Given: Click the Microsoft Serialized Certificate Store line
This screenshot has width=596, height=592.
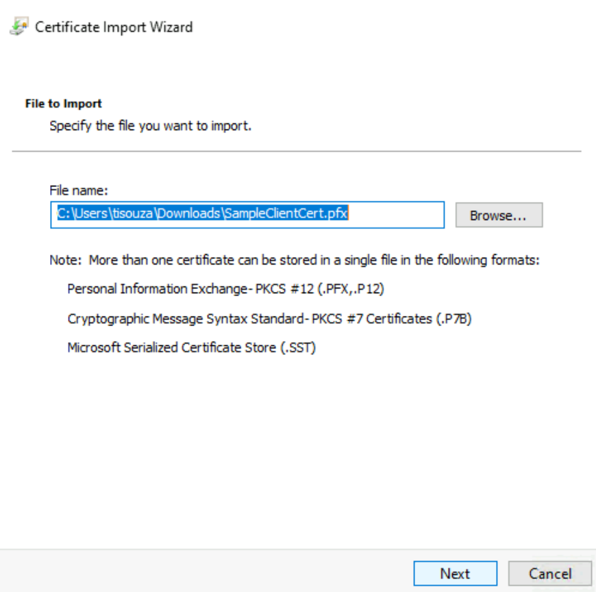Looking at the screenshot, I should 192,347.
